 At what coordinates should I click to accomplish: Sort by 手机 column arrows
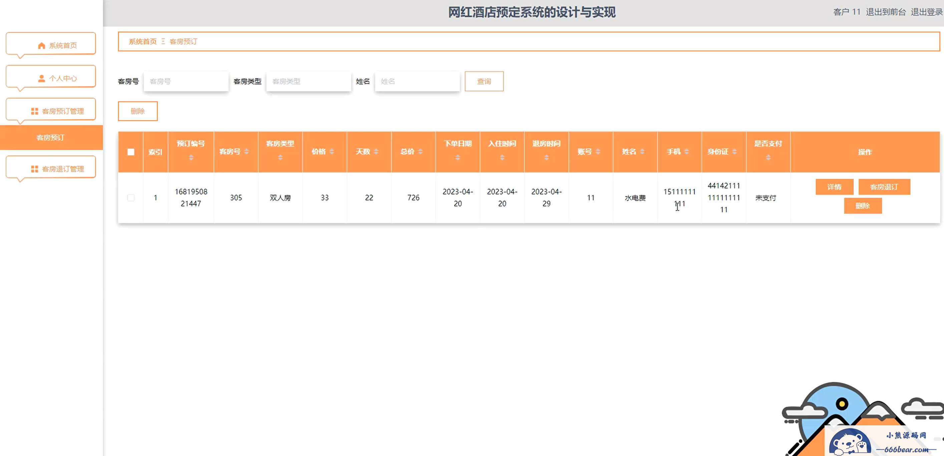click(x=686, y=152)
